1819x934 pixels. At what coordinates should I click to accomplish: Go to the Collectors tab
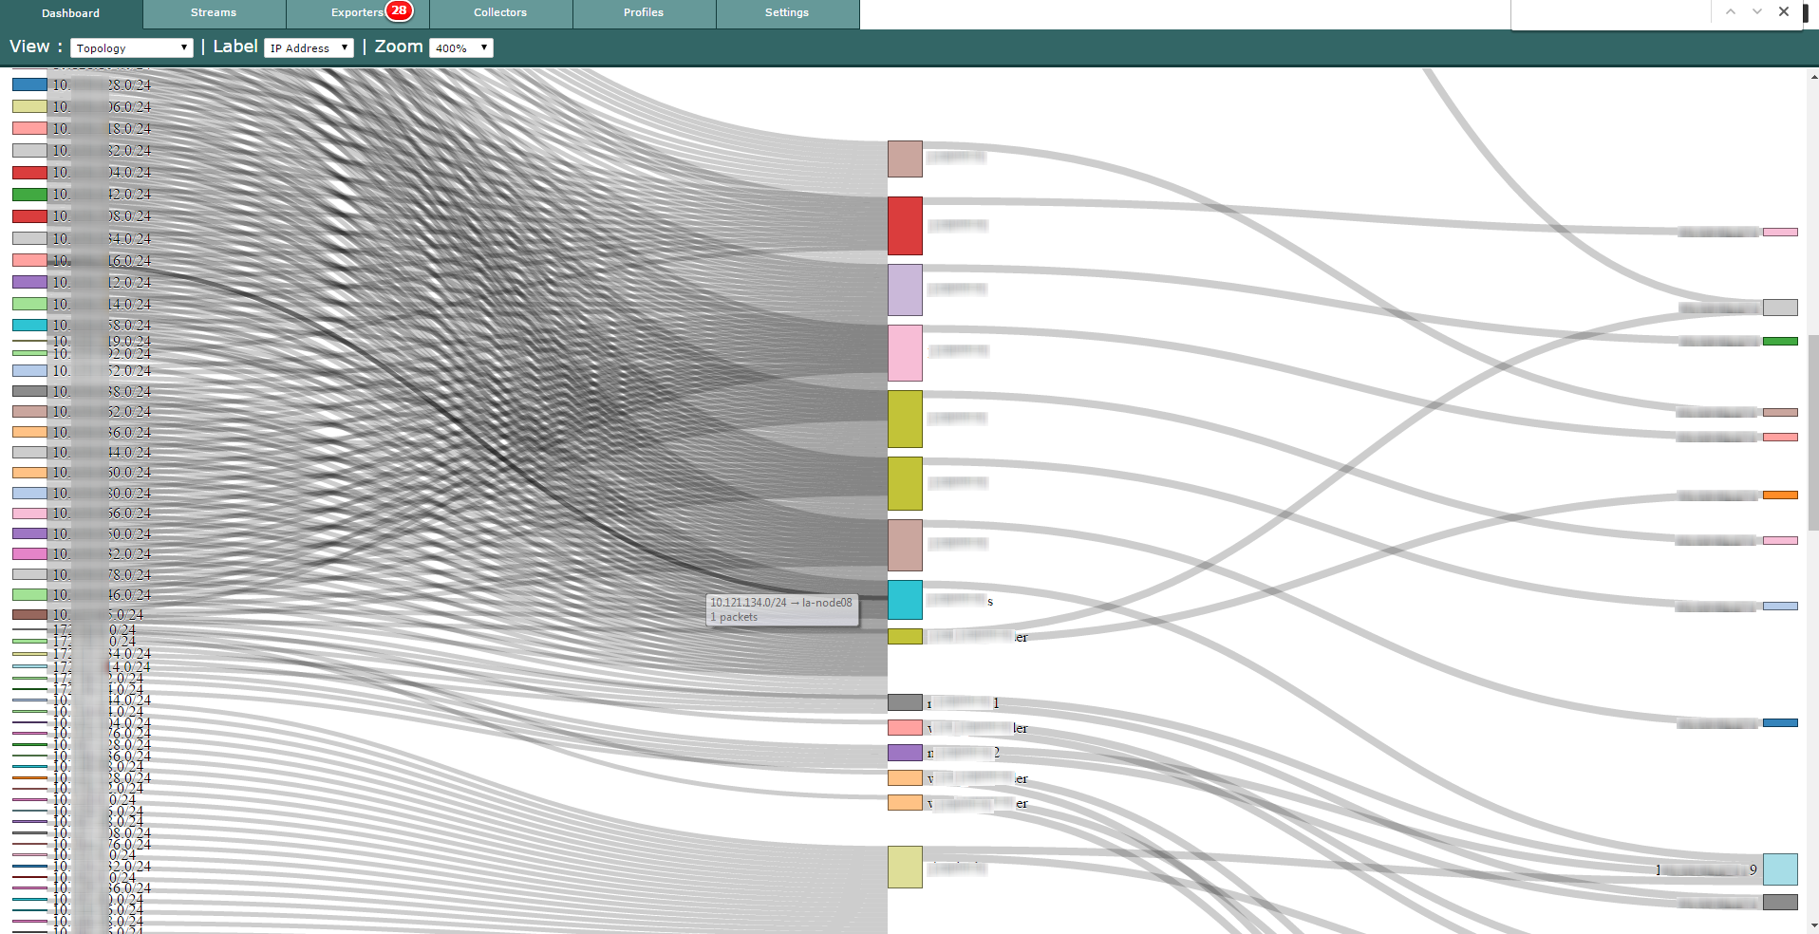500,13
